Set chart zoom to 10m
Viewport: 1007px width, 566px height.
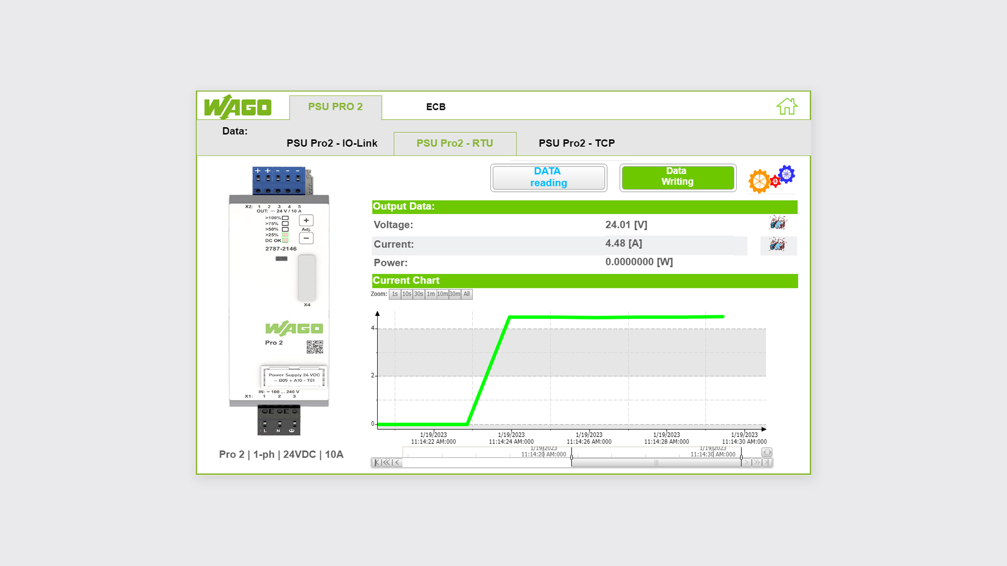tap(443, 294)
